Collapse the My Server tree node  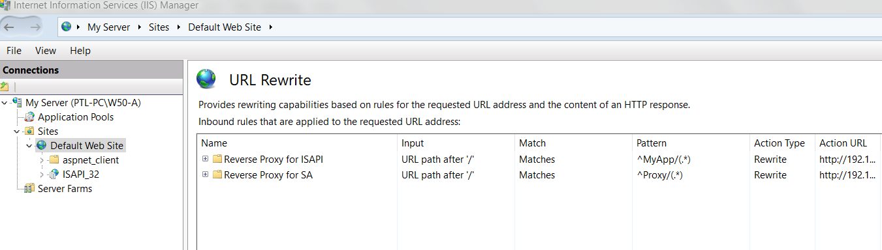5,102
